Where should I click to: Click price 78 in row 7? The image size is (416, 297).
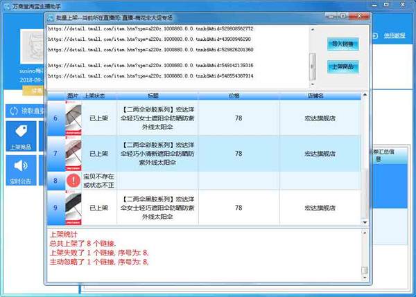coord(239,154)
